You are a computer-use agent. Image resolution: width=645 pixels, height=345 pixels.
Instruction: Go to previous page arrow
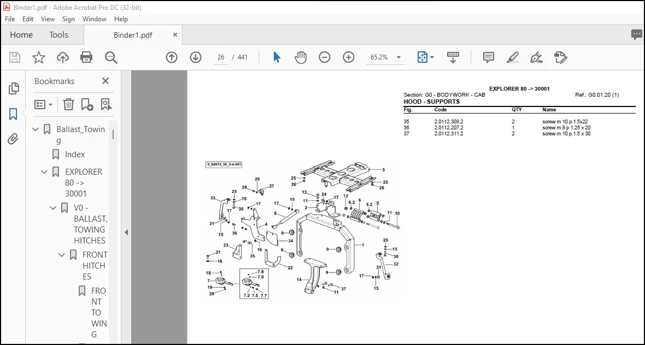(172, 57)
